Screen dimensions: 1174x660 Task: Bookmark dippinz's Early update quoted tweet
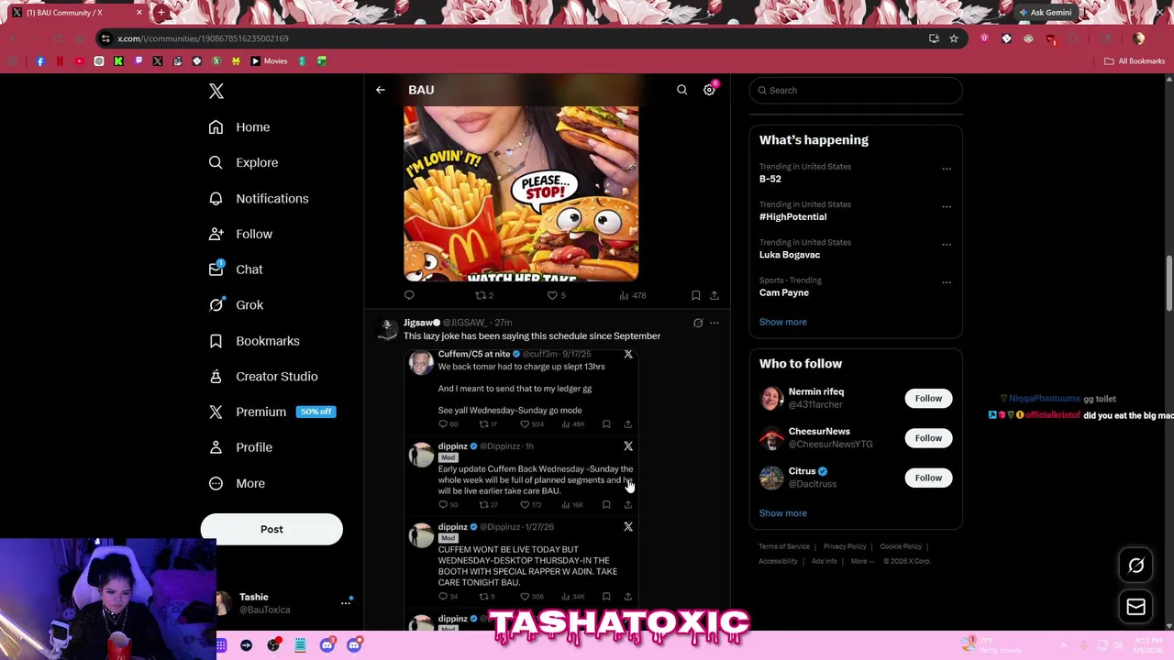(606, 505)
